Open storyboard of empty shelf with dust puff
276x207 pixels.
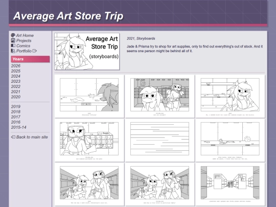click(230, 140)
